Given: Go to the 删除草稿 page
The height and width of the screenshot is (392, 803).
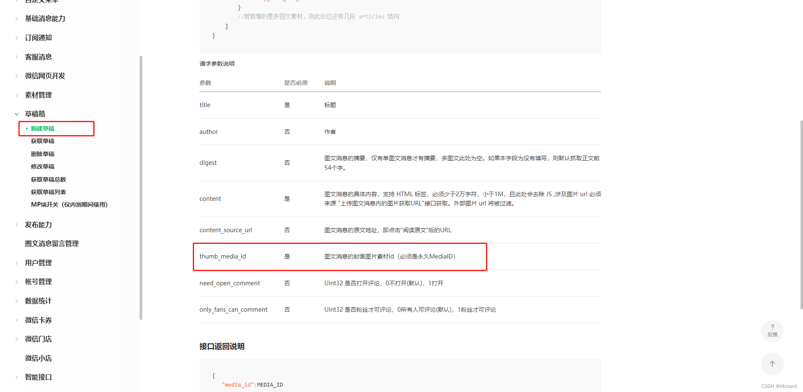Looking at the screenshot, I should 43,154.
